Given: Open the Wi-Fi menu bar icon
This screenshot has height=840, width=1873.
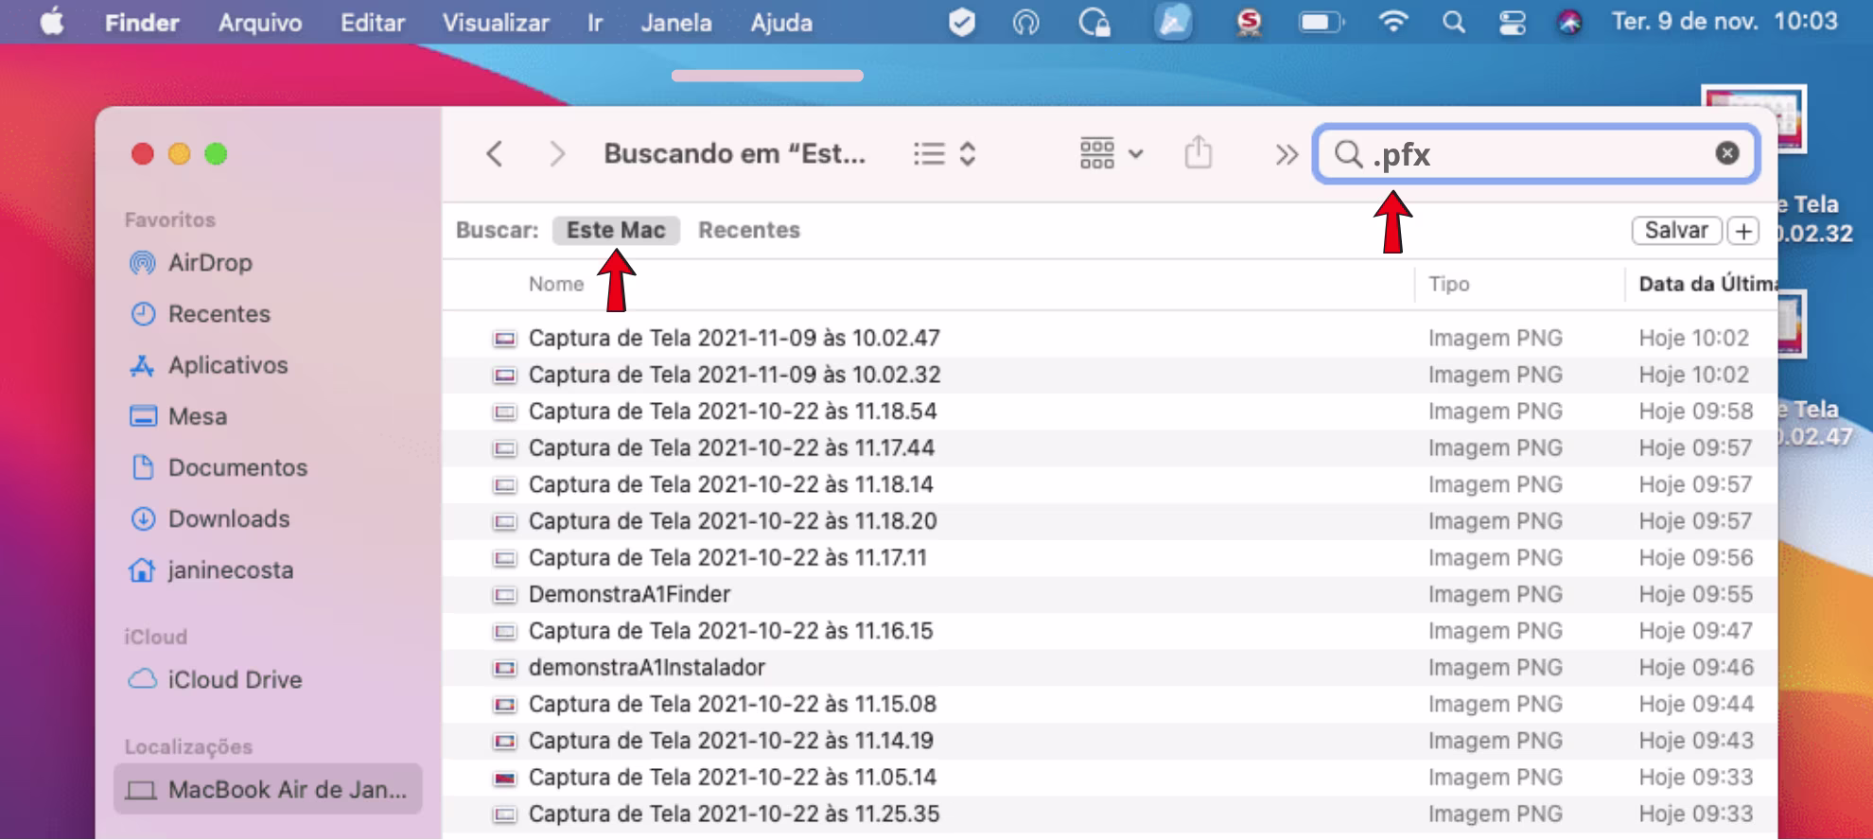Looking at the screenshot, I should (x=1392, y=21).
